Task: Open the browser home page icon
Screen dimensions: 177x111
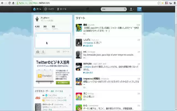Action: coord(13,3)
